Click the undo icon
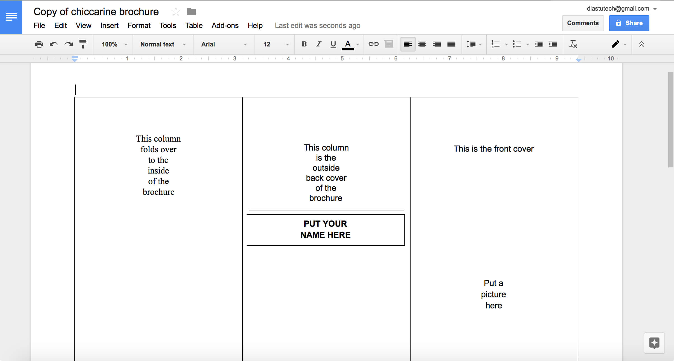674x361 pixels. [x=53, y=44]
